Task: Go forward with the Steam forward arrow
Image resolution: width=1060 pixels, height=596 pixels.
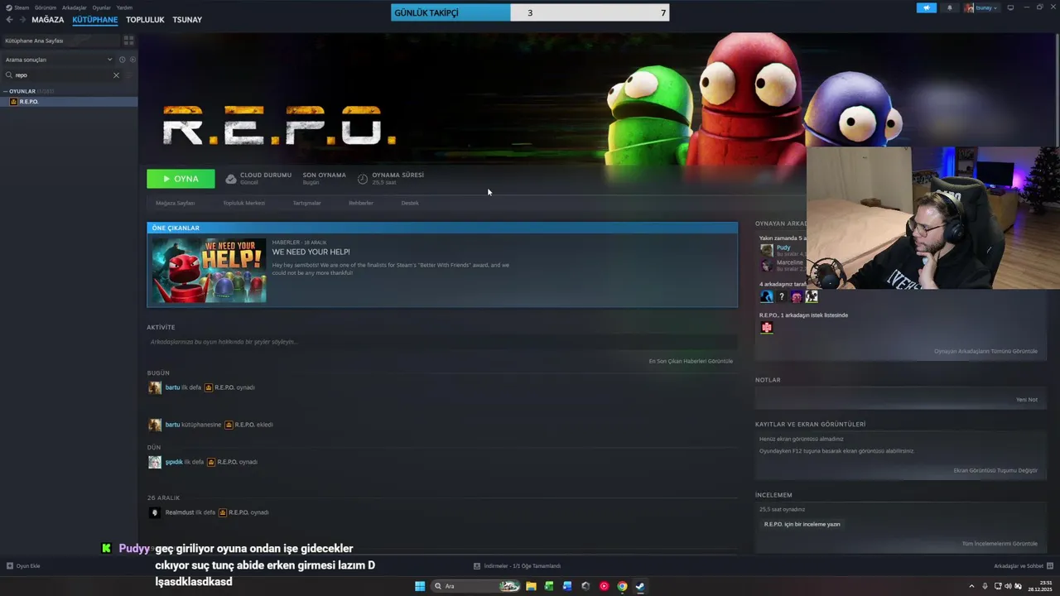Action: (22, 20)
